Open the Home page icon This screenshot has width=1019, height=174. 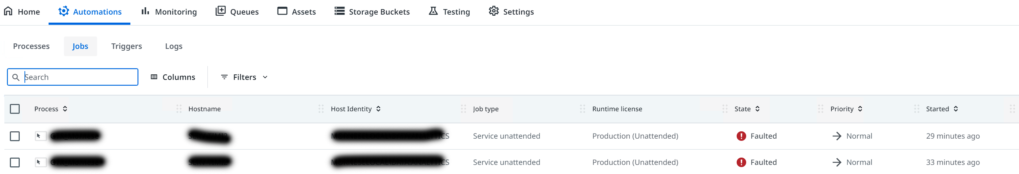point(8,11)
